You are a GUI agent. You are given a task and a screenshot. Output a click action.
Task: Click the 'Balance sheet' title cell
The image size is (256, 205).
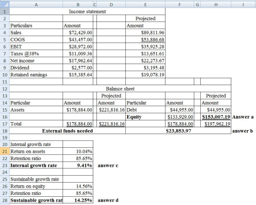click(120, 89)
